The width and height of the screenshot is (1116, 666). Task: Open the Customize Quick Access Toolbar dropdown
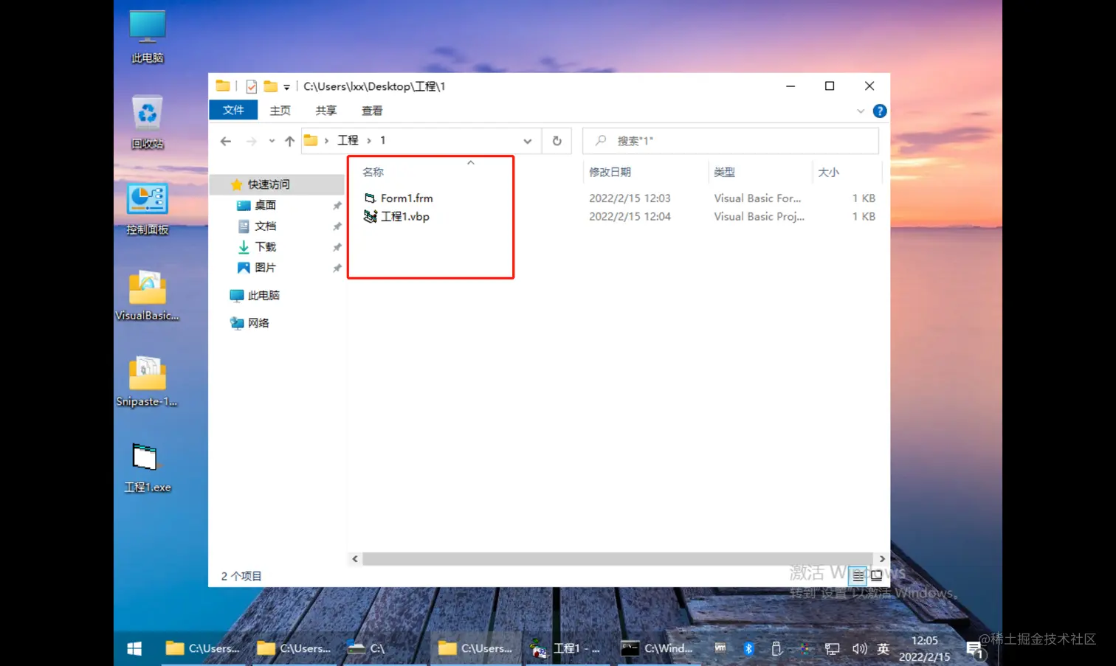tap(286, 87)
